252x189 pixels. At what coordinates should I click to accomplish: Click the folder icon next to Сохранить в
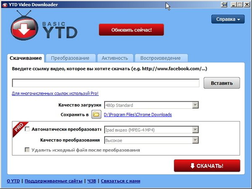[96, 115]
